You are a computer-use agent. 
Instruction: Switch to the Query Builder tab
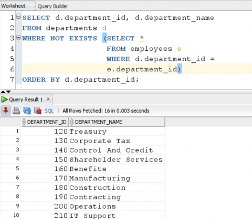[x=53, y=6]
